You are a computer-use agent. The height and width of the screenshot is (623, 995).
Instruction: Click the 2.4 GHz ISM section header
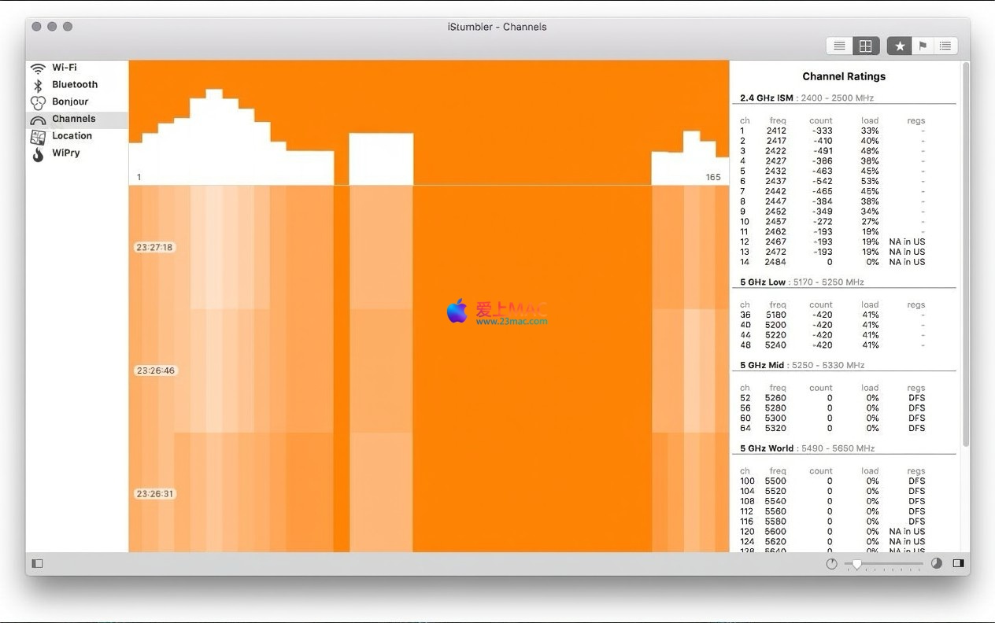pyautogui.click(x=767, y=98)
